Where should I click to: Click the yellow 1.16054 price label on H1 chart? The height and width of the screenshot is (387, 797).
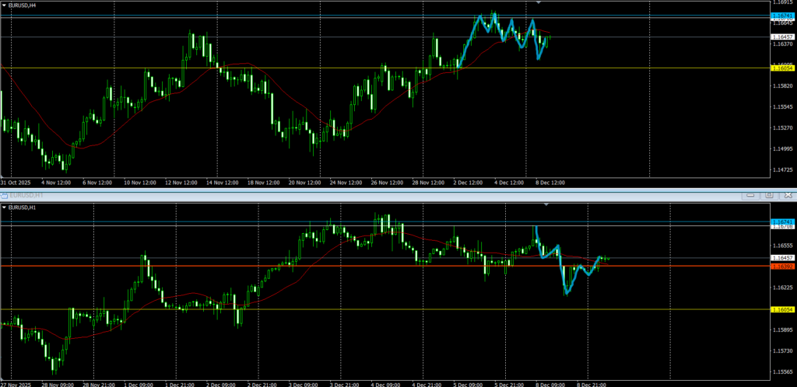tap(782, 310)
